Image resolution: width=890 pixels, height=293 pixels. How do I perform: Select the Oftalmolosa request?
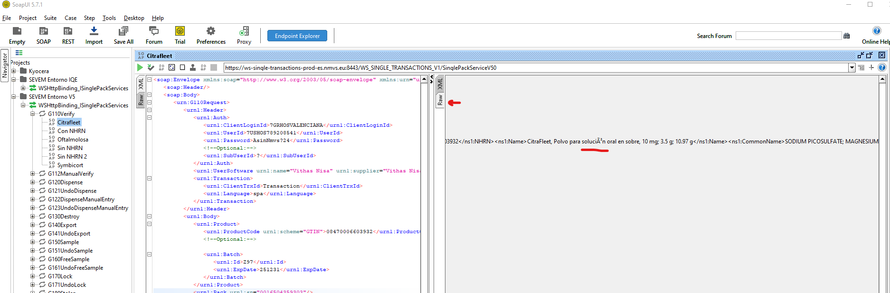73,140
